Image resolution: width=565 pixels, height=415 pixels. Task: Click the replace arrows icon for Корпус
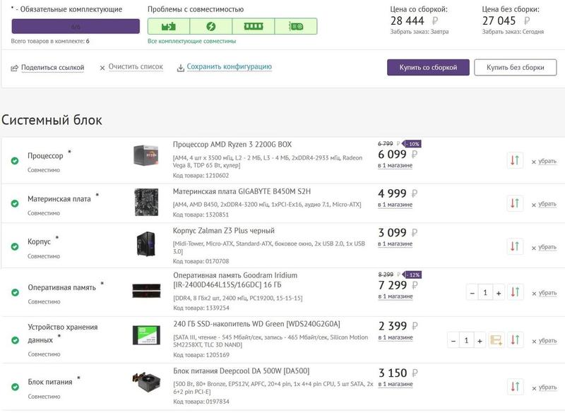(x=514, y=246)
